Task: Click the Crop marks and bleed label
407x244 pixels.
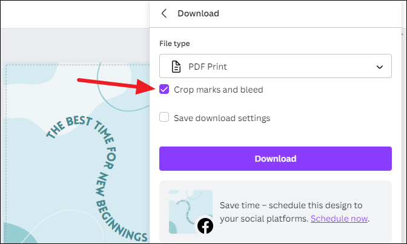Action: click(218, 90)
